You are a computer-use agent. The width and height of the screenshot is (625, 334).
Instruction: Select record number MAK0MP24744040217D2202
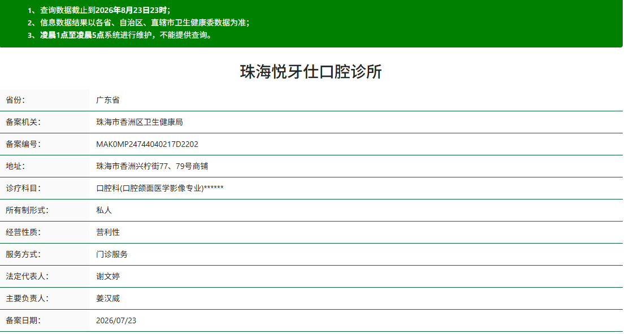click(x=147, y=144)
